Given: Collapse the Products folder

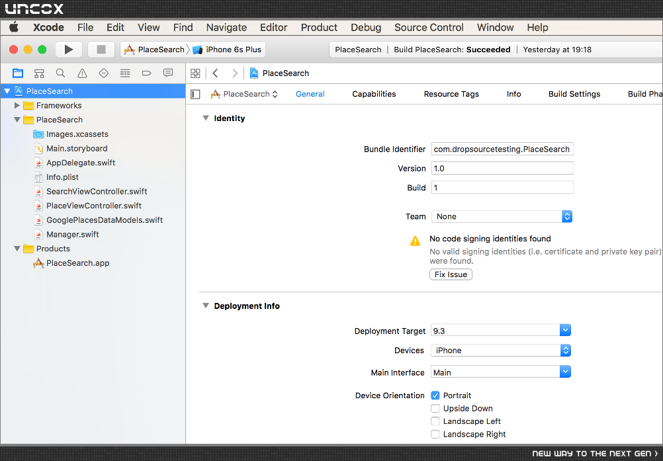Looking at the screenshot, I should coord(17,249).
